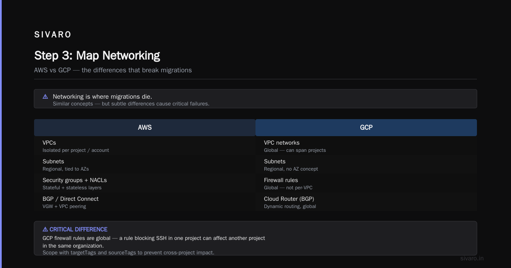Click VGW + VPC peering description

coord(64,206)
